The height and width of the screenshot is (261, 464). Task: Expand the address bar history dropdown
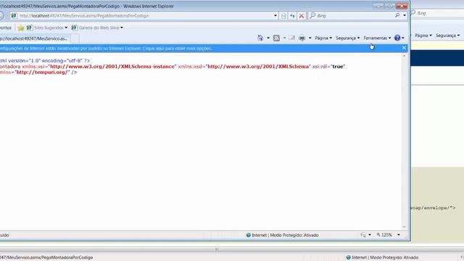(x=275, y=16)
